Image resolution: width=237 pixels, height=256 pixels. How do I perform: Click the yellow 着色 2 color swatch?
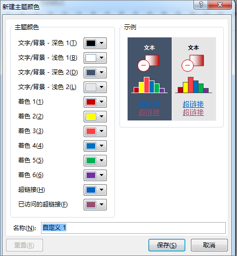click(x=95, y=116)
